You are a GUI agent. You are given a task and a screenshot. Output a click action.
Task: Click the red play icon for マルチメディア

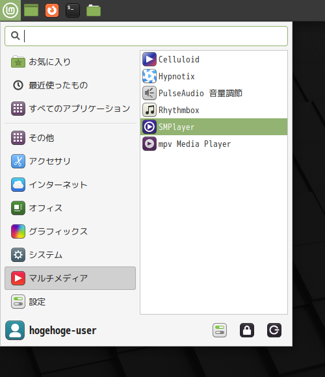pos(18,278)
